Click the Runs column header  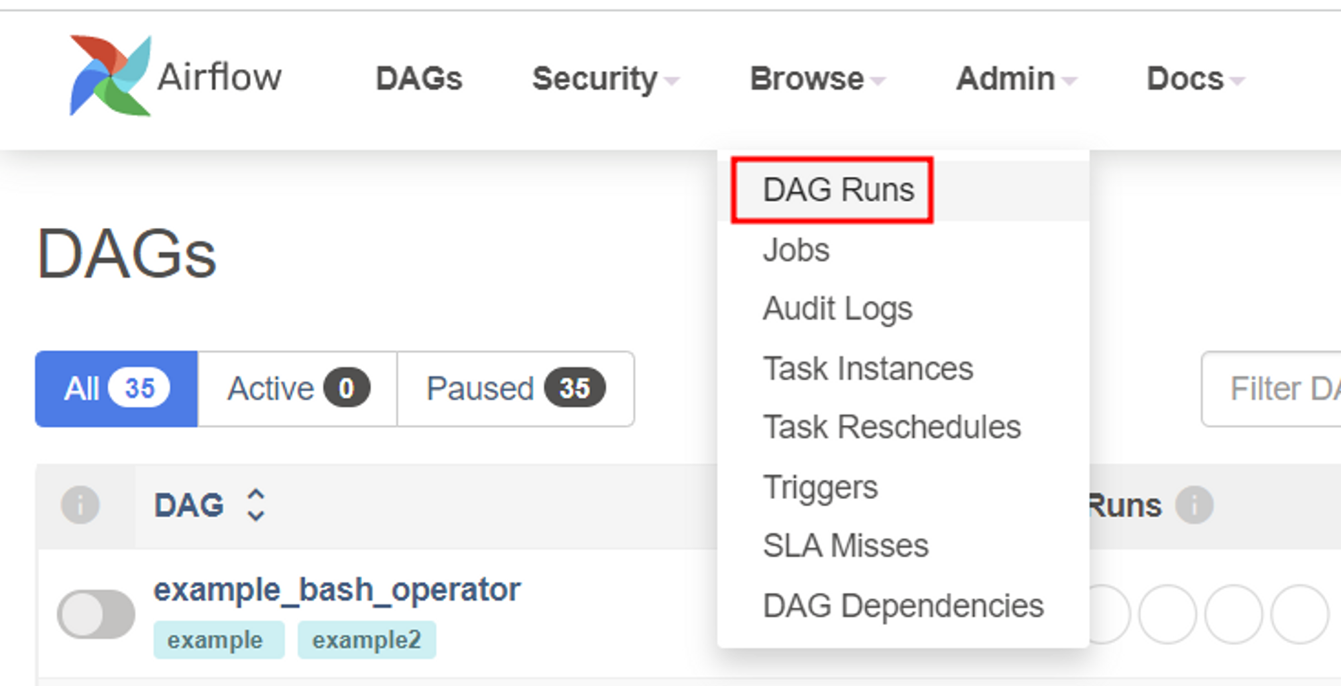click(x=1124, y=506)
